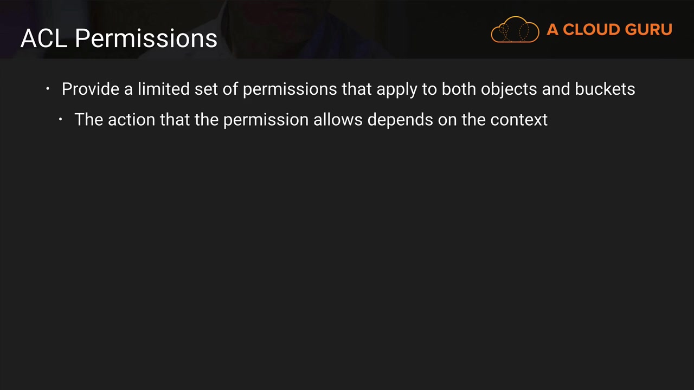Click the "A CLOUD GURU" brand text
694x390 pixels.
tap(609, 29)
